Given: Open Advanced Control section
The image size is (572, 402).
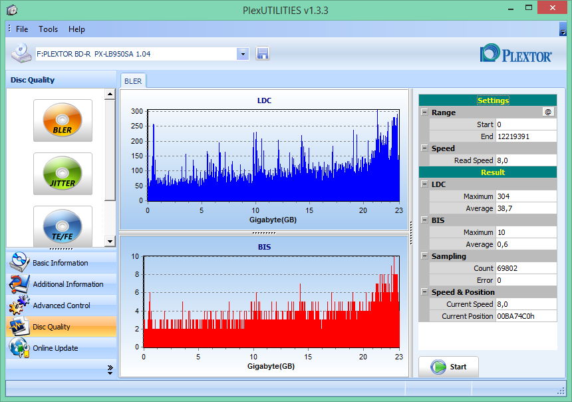Looking at the screenshot, I should pyautogui.click(x=61, y=305).
